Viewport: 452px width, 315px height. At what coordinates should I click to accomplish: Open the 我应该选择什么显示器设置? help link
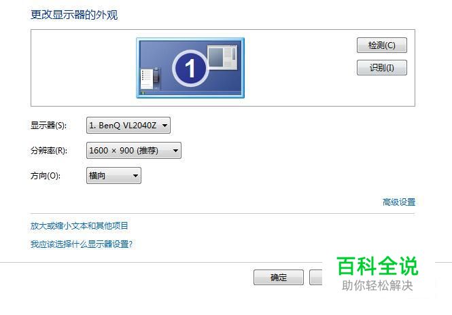(x=82, y=244)
